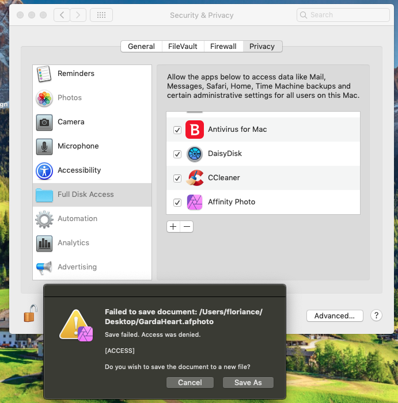This screenshot has height=403, width=398.
Task: Select Photos label in privacy list
Action: (70, 98)
